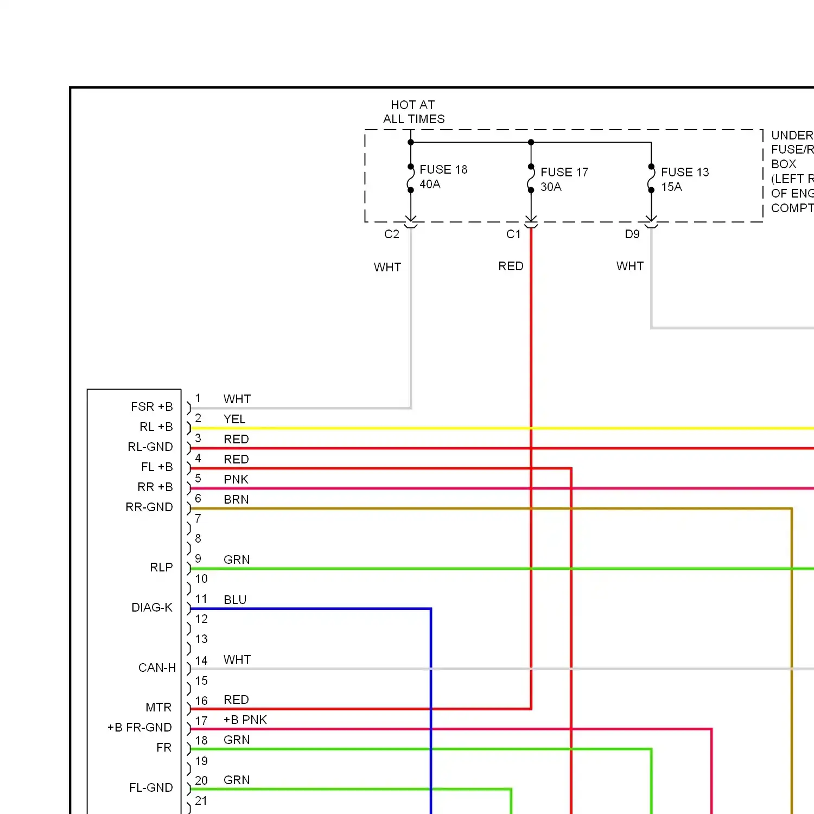Click the "RL-GND" terminal name
Image resolution: width=814 pixels, height=814 pixels.
click(150, 447)
